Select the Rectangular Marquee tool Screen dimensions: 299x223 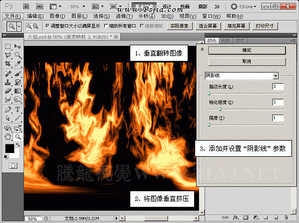point(8,46)
